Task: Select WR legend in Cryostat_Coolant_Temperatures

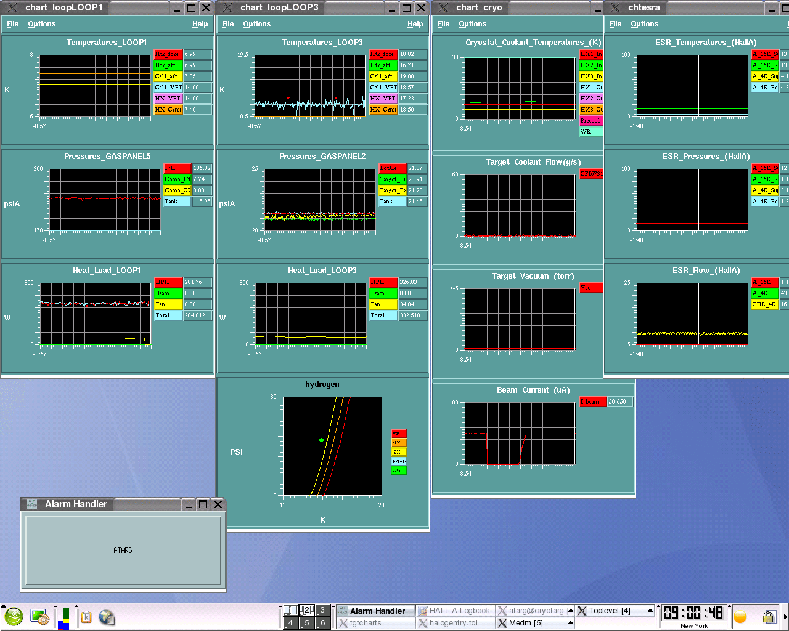Action: click(x=591, y=132)
